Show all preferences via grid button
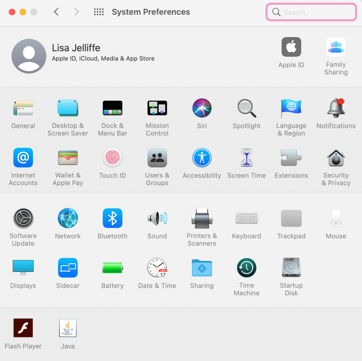The height and width of the screenshot is (361, 362). coord(99,12)
